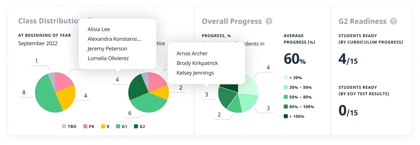The width and height of the screenshot is (420, 145).
Task: Open Lumelia Olivierez from the student list
Action: coord(108,58)
